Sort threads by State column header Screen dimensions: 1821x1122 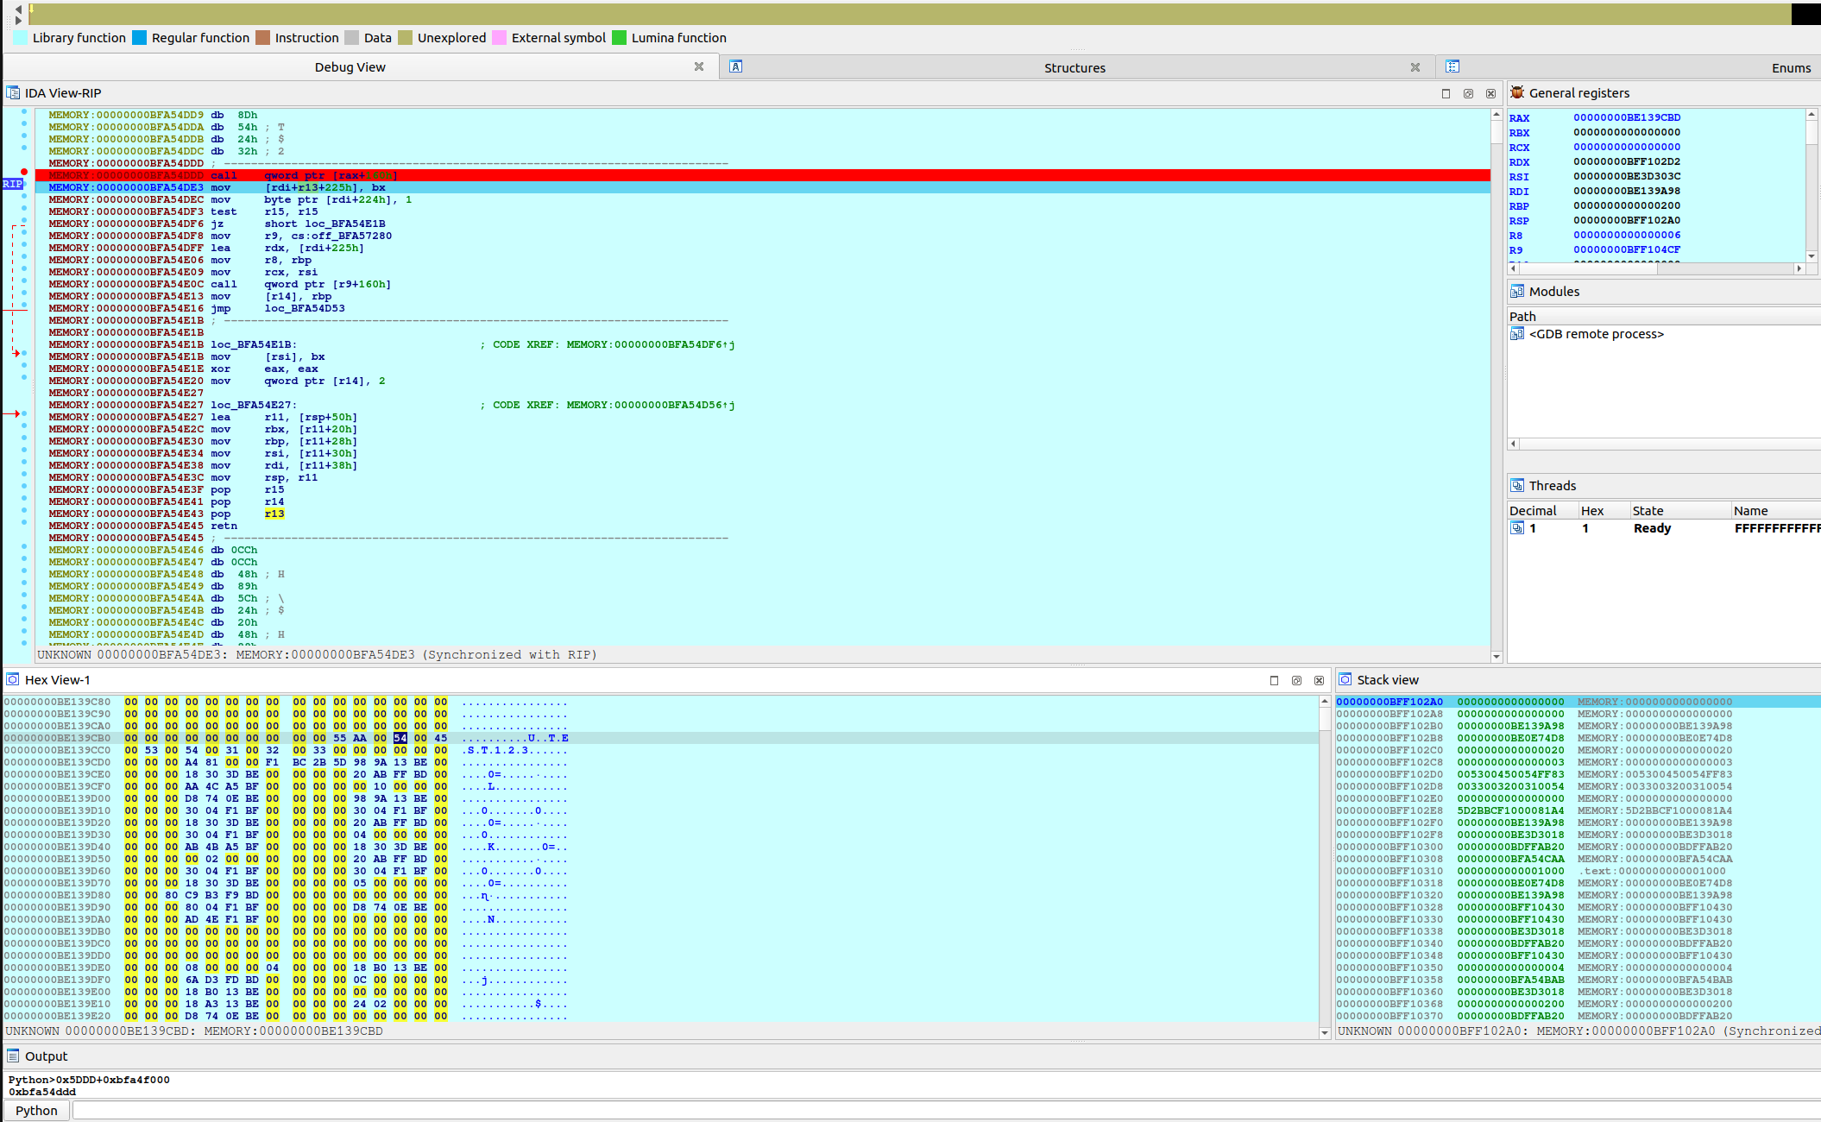click(x=1648, y=510)
